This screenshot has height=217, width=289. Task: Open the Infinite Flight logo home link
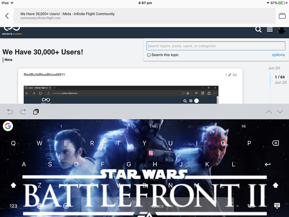[12, 31]
